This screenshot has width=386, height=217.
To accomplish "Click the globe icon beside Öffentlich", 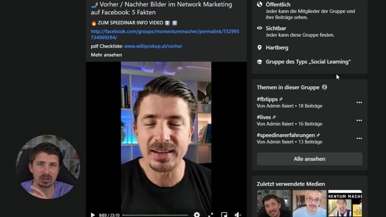I will 260,4.
